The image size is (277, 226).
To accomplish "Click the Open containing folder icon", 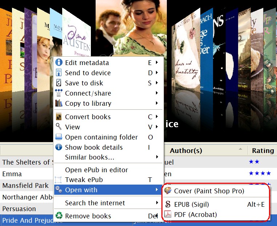I will [59, 137].
